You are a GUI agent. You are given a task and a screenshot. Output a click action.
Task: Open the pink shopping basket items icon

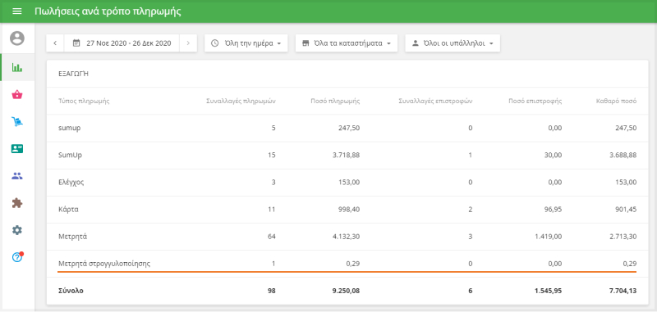tap(17, 95)
